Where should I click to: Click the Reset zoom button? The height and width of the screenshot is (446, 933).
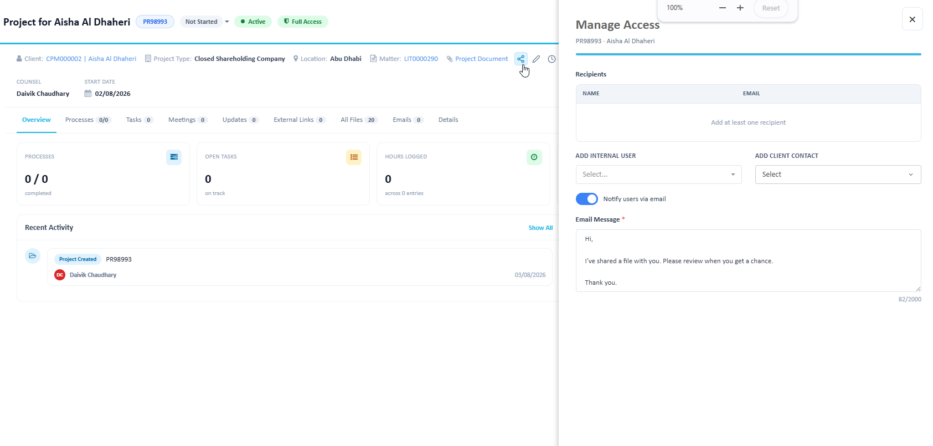click(771, 8)
